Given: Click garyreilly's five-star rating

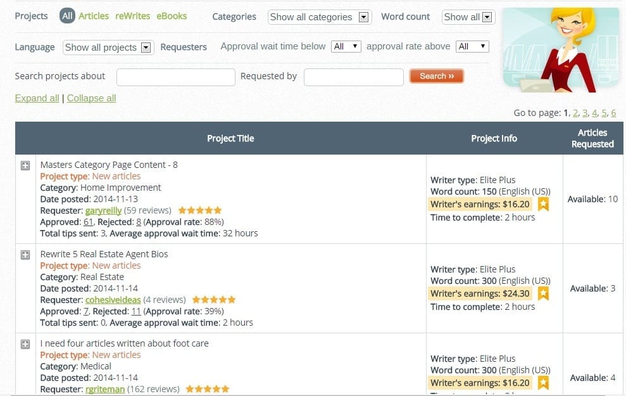Looking at the screenshot, I should [x=199, y=210].
